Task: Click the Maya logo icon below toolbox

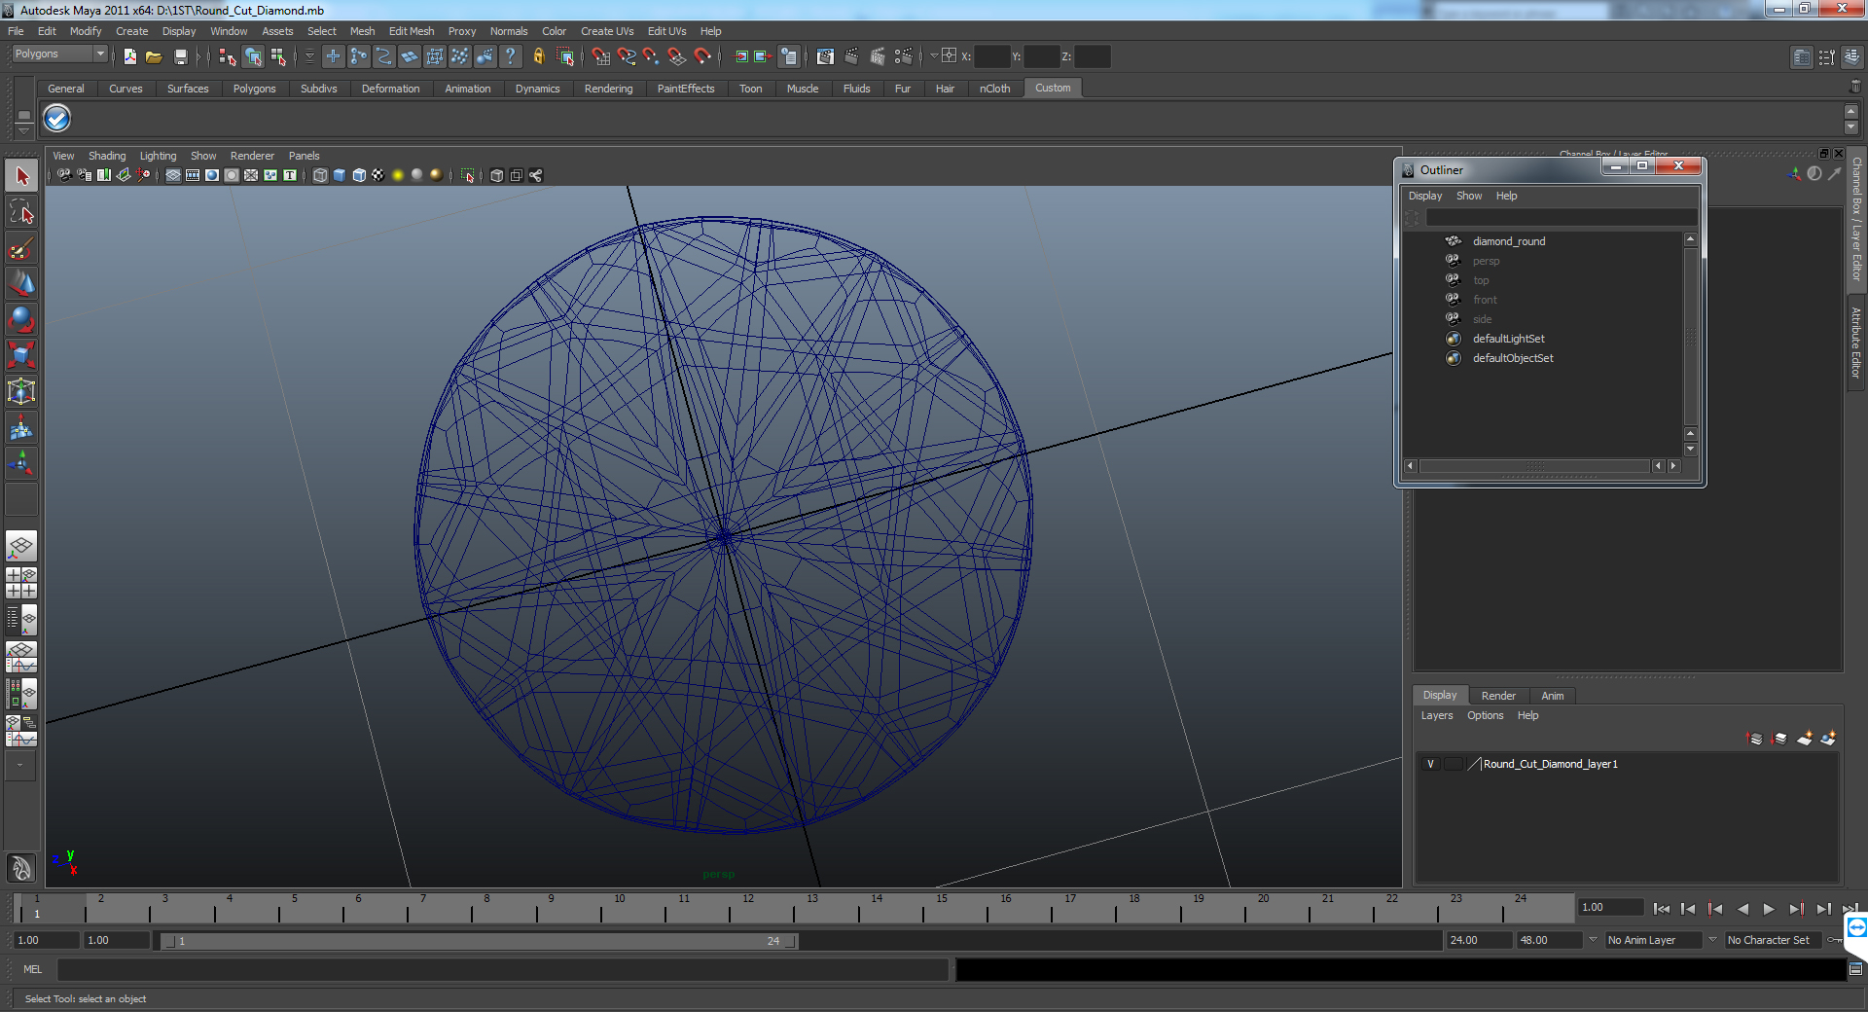Action: 21,867
